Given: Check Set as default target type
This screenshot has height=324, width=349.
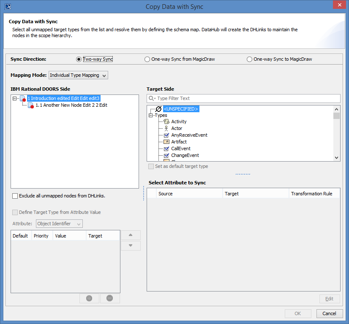Looking at the screenshot, I should [x=151, y=167].
